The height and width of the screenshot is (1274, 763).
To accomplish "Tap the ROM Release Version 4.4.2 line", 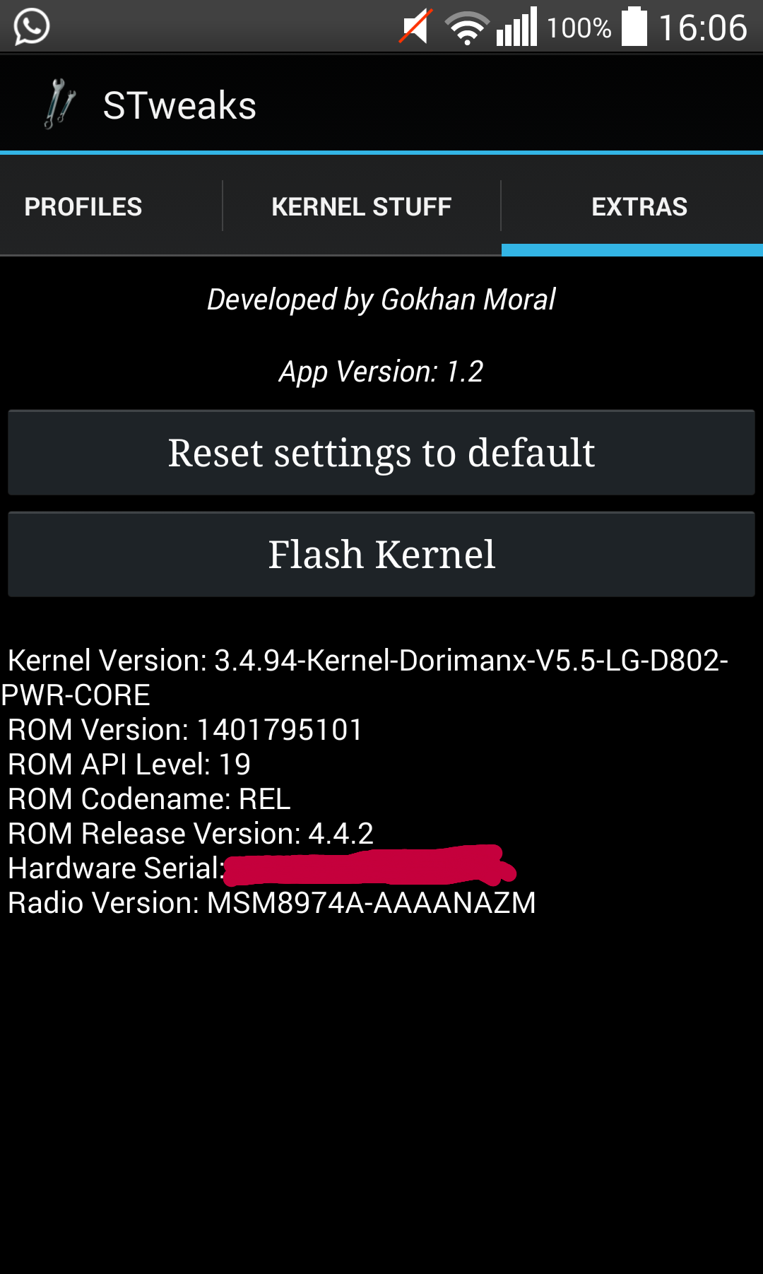I will (x=190, y=833).
